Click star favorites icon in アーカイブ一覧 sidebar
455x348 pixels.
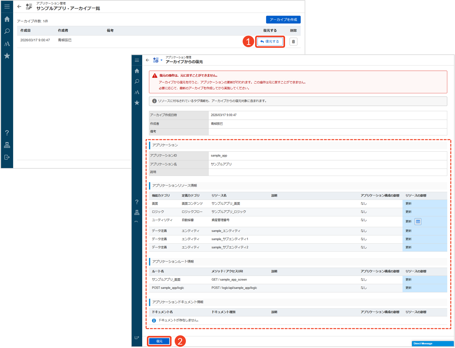point(7,56)
